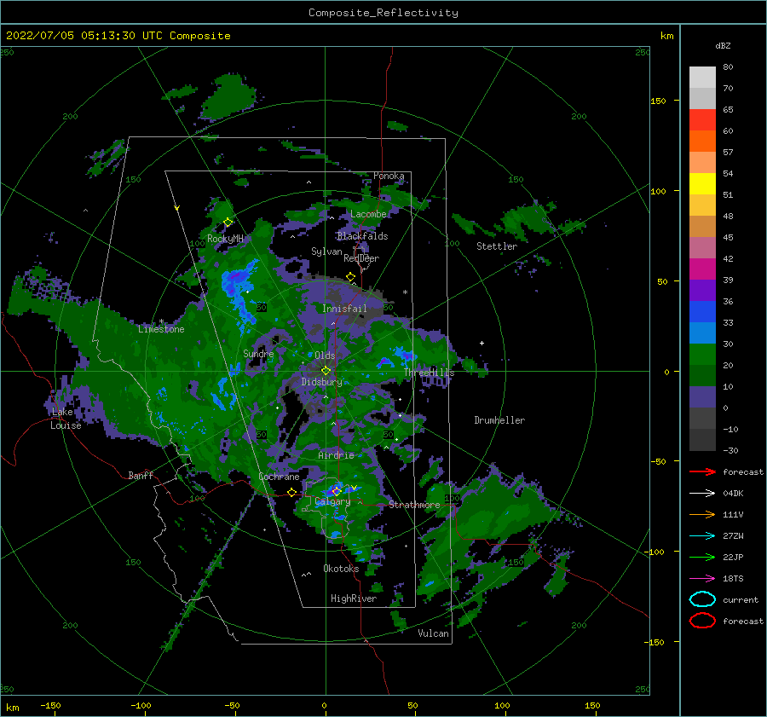
Task: Click the Airdrie city label
Action: pyautogui.click(x=336, y=455)
